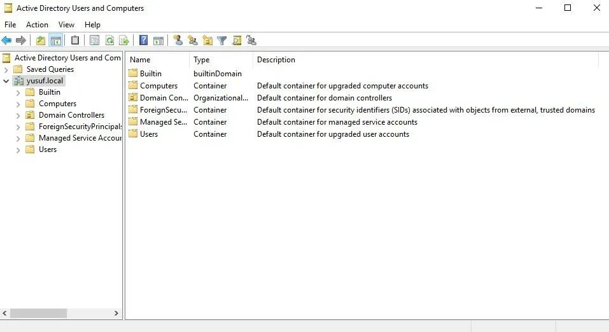Go up one level with folder-arrow icon
Image resolution: width=609 pixels, height=332 pixels.
(40, 40)
